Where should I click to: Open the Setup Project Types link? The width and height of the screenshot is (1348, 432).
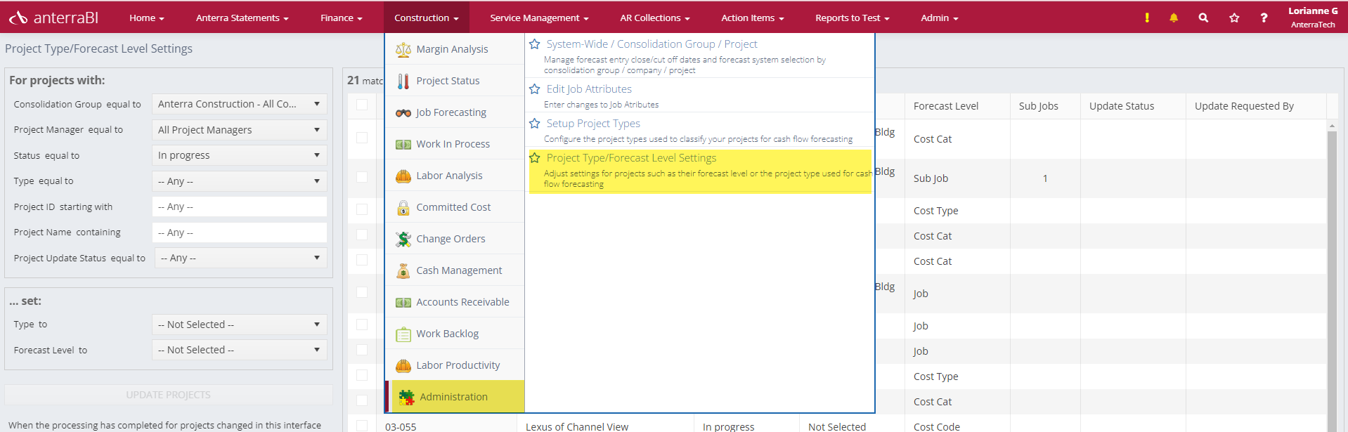[593, 124]
